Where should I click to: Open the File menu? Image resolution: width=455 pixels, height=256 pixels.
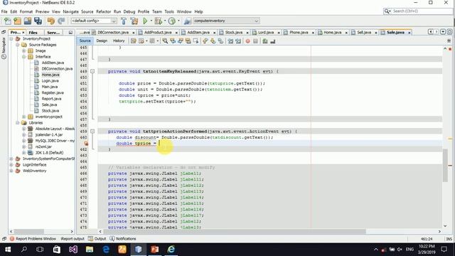click(4, 11)
